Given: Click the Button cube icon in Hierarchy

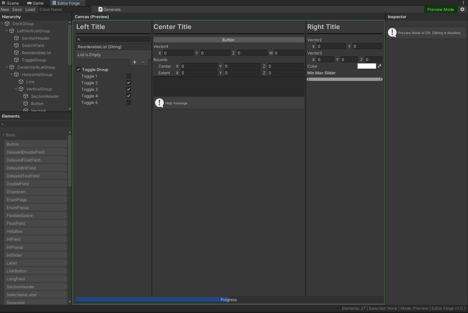Looking at the screenshot, I should coord(25,103).
